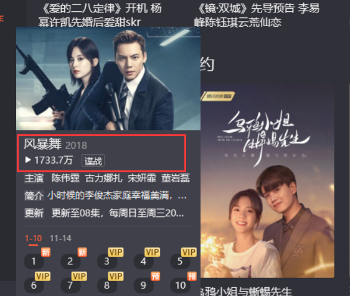This screenshot has height=296, width=350.
Task: Open actor 陈伟霆 link
Action: pos(65,178)
